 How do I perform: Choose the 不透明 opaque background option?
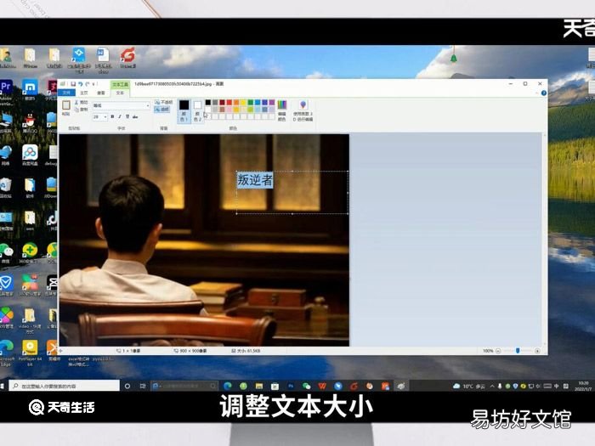[163, 103]
